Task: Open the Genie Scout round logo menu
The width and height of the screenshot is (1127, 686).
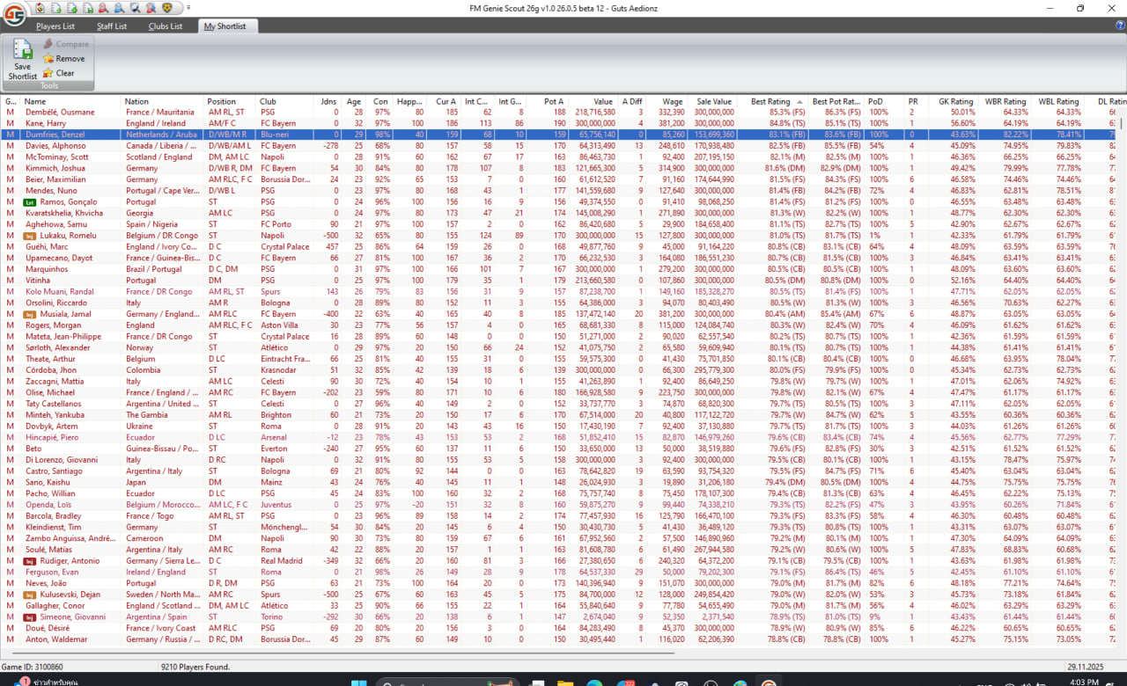Action: coord(14,18)
